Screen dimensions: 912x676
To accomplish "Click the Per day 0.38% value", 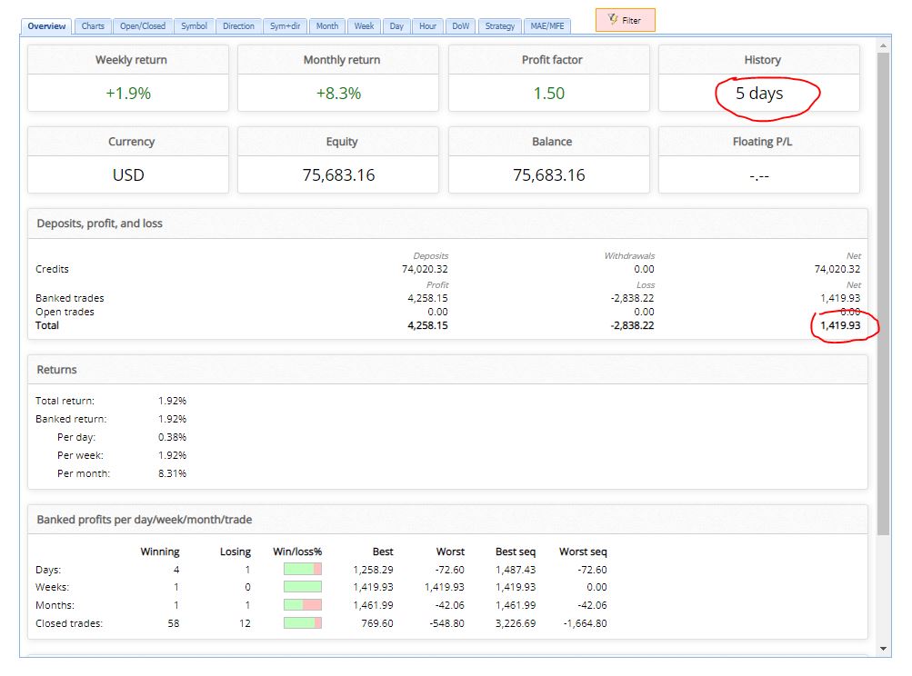I will click(x=172, y=437).
